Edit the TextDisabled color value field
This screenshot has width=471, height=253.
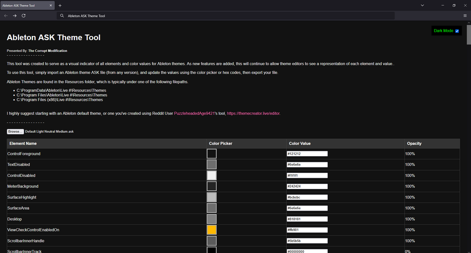[307, 165]
